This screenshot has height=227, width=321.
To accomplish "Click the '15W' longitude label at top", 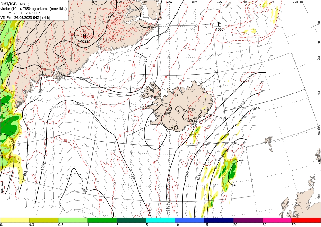I will click(x=195, y=2).
